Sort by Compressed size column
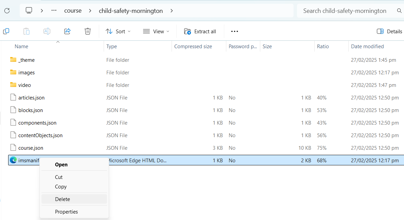Viewport: 404px width, 220px height. (193, 47)
